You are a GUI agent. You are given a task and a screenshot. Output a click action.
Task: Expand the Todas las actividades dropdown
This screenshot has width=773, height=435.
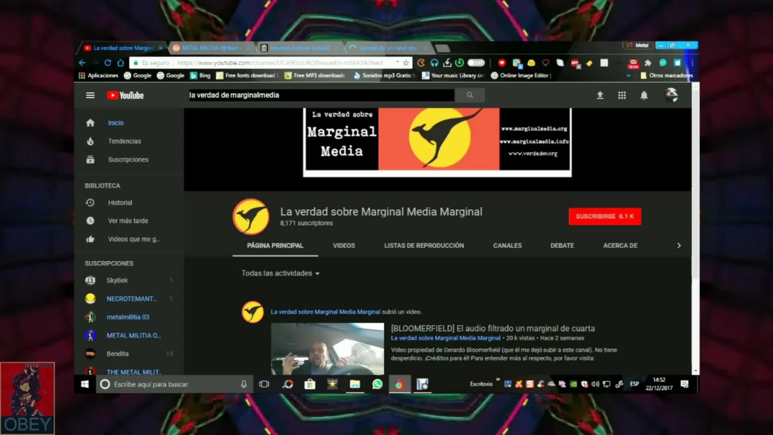pyautogui.click(x=281, y=273)
